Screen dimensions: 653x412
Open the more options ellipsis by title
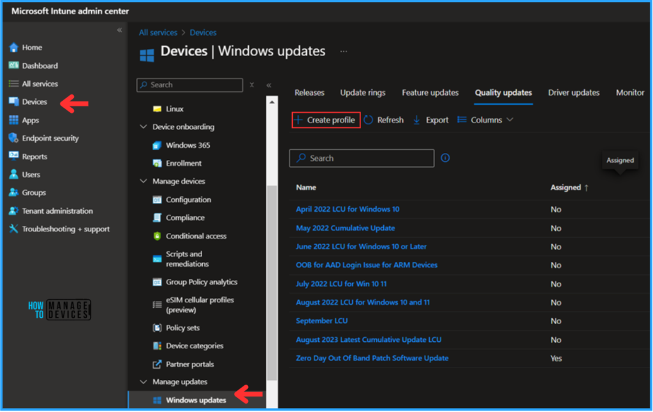pyautogui.click(x=343, y=52)
